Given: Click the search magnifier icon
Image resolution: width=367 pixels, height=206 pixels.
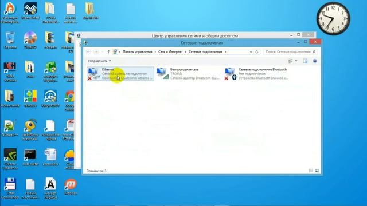Looking at the screenshot, I should (x=314, y=52).
